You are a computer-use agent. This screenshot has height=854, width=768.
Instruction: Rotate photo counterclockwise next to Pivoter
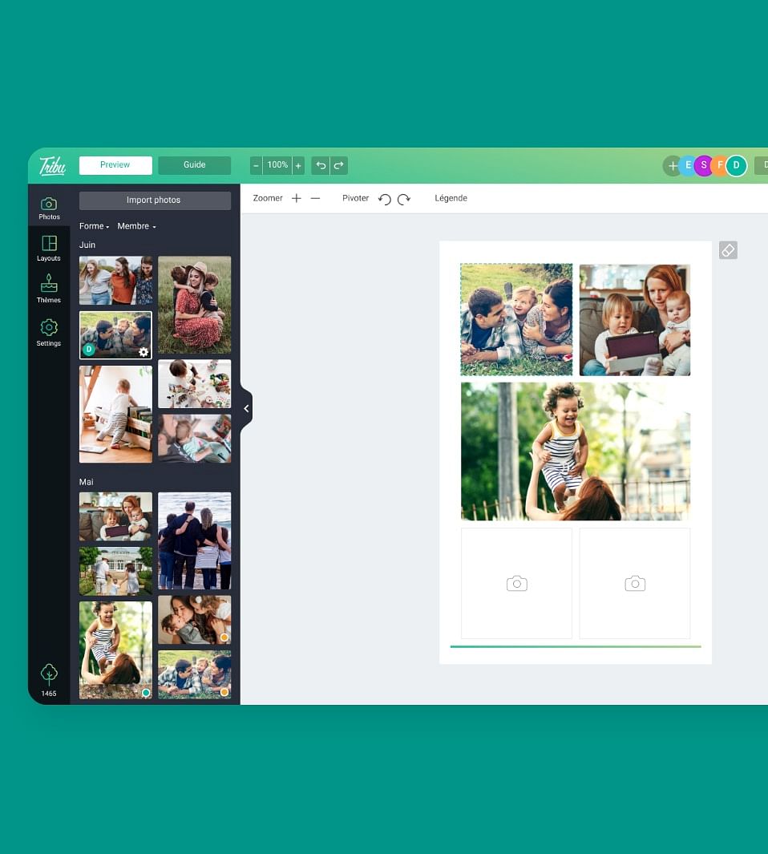point(385,199)
